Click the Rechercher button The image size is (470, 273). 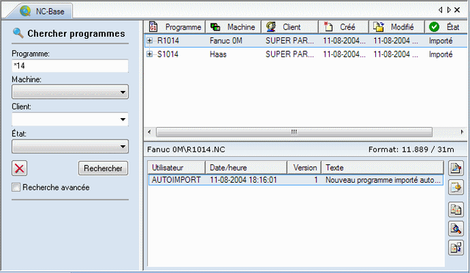click(103, 168)
